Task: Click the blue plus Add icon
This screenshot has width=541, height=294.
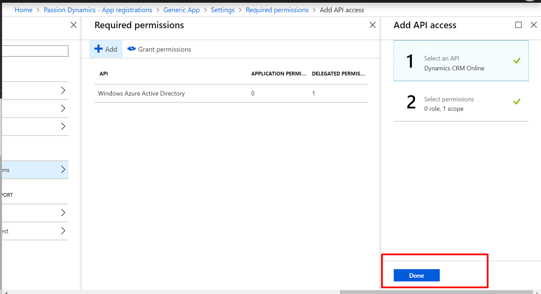Action: click(x=99, y=49)
